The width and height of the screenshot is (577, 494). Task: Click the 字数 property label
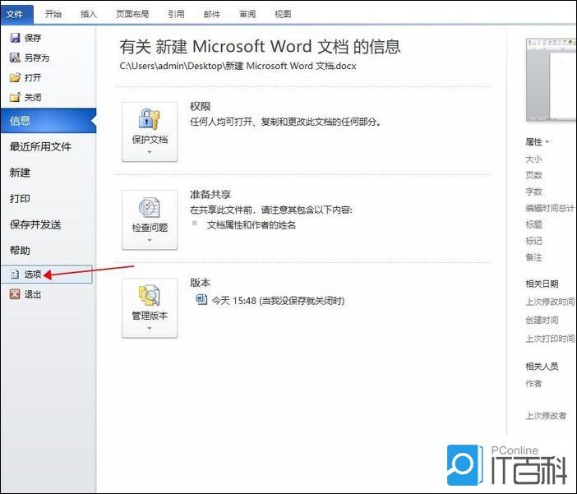533,192
